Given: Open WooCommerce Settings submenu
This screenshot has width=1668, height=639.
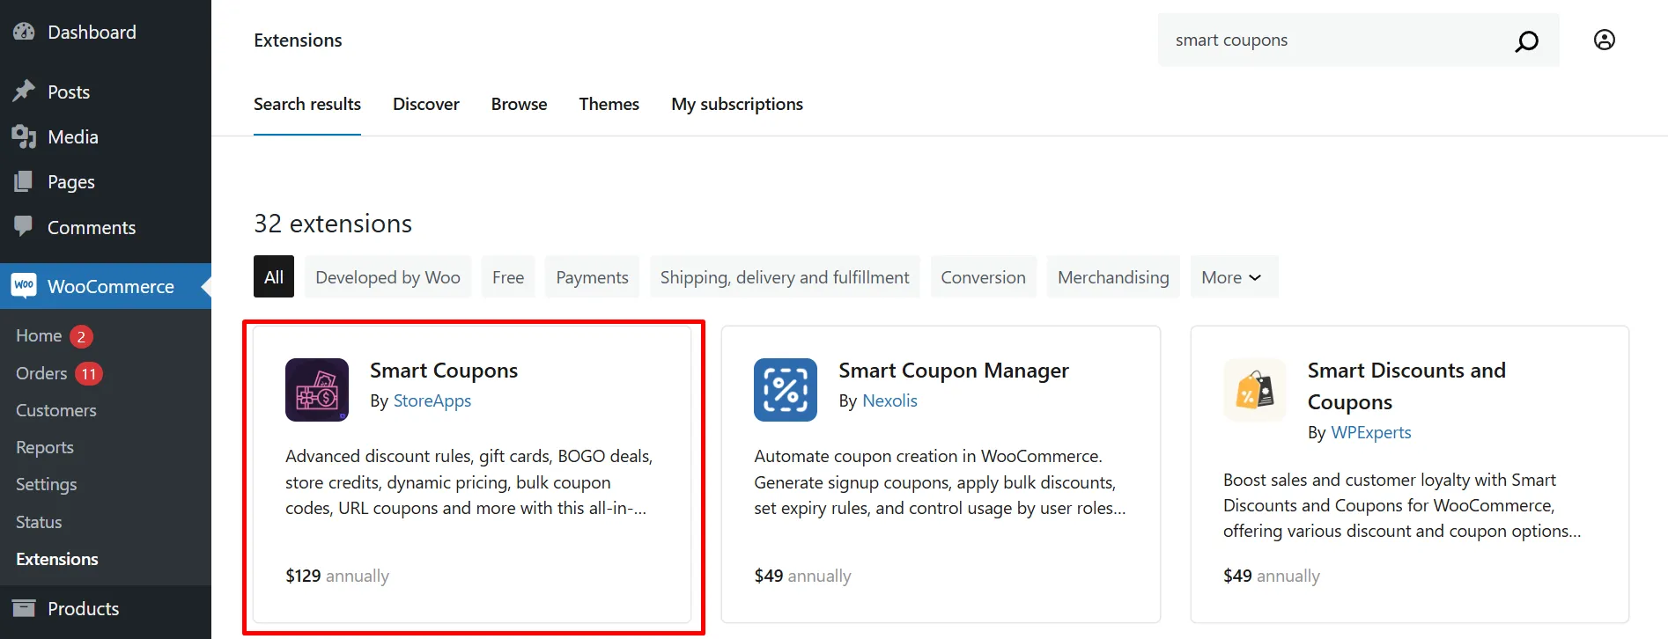Looking at the screenshot, I should (x=47, y=484).
